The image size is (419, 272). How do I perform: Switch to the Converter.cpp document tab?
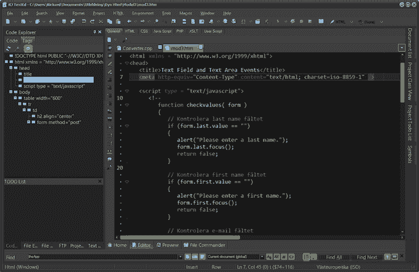click(137, 48)
